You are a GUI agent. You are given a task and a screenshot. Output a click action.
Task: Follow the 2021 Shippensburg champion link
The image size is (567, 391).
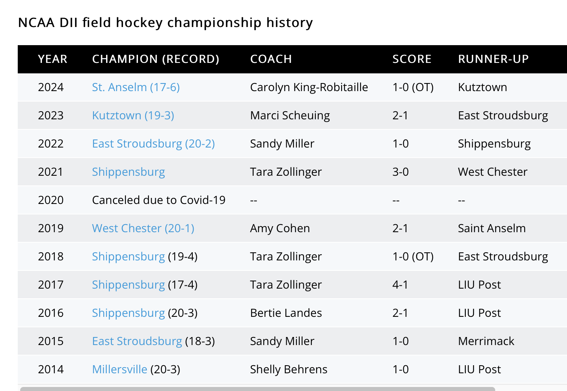point(128,172)
